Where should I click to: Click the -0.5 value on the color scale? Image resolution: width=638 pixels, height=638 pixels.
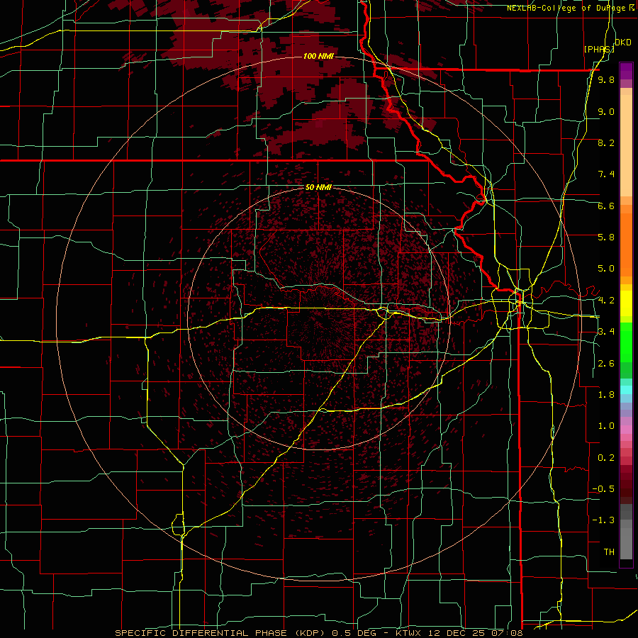pyautogui.click(x=603, y=489)
